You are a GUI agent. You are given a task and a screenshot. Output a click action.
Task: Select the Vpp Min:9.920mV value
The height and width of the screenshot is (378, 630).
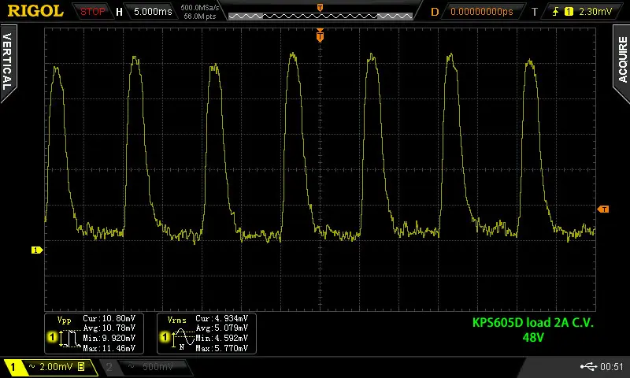(x=109, y=339)
